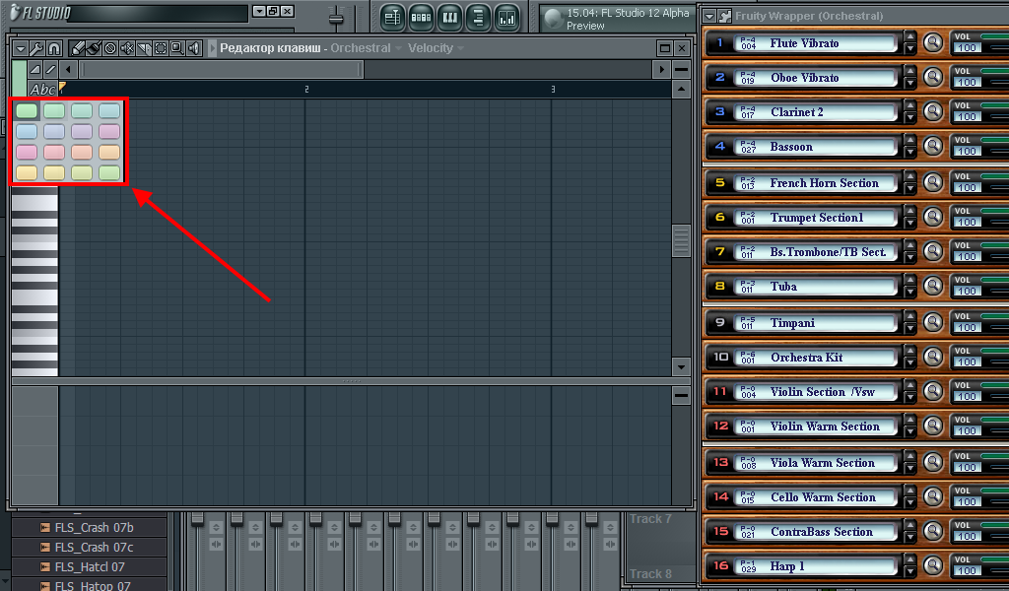Viewport: 1009px width, 591px height.
Task: Click the Track 8 label in playlist
Action: click(x=650, y=574)
